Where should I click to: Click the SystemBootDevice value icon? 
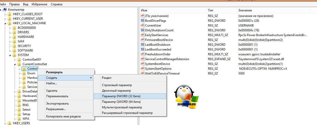pos(142,64)
